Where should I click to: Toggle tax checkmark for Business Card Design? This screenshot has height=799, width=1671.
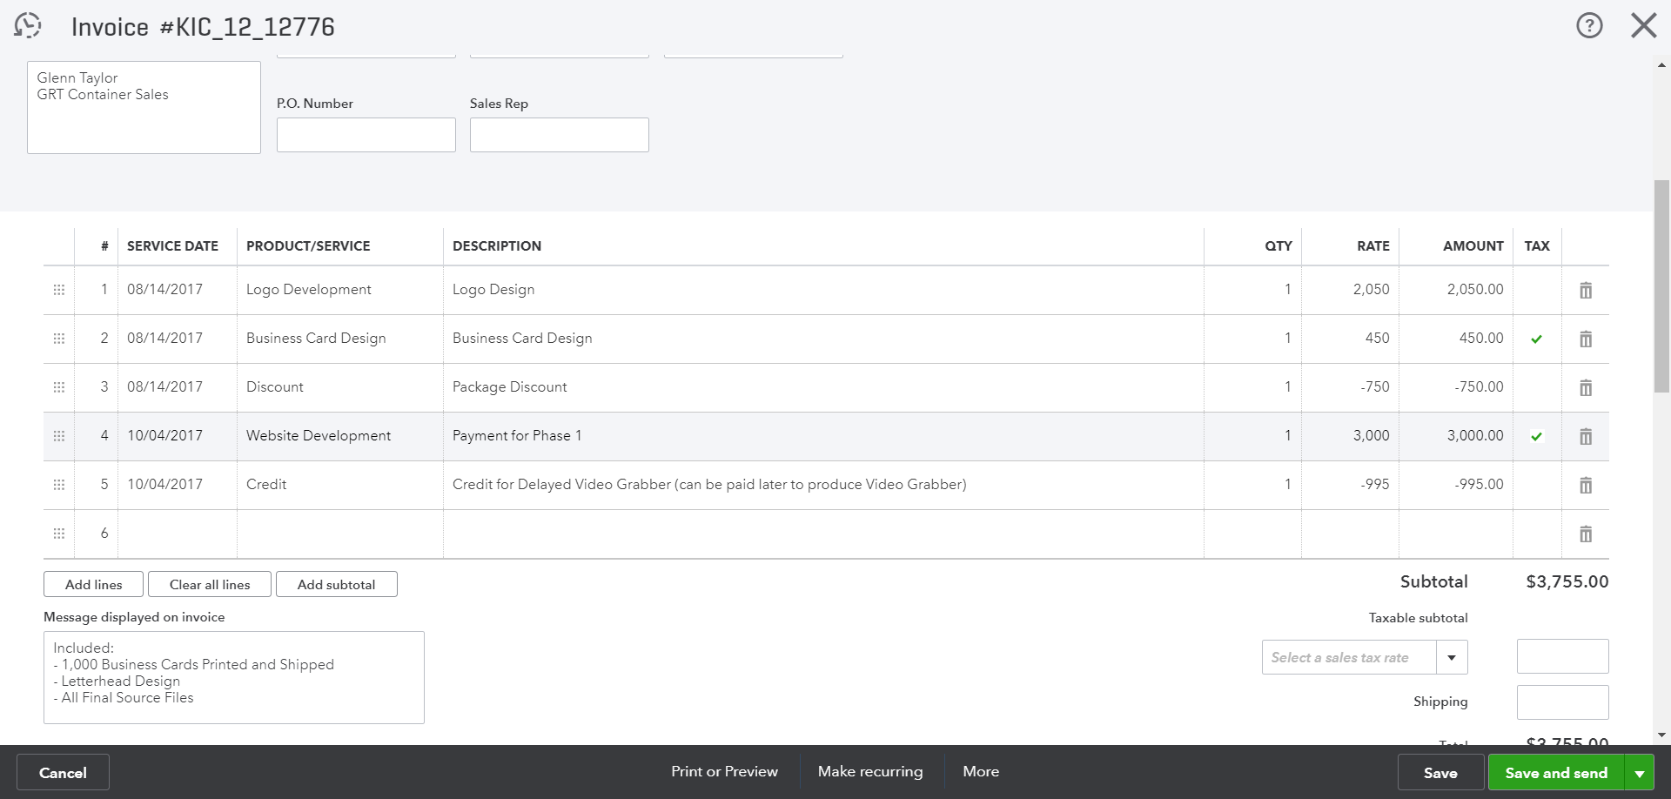(x=1537, y=339)
